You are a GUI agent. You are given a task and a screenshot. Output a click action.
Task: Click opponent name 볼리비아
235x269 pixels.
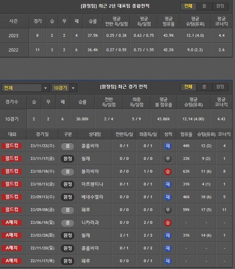(x=90, y=171)
